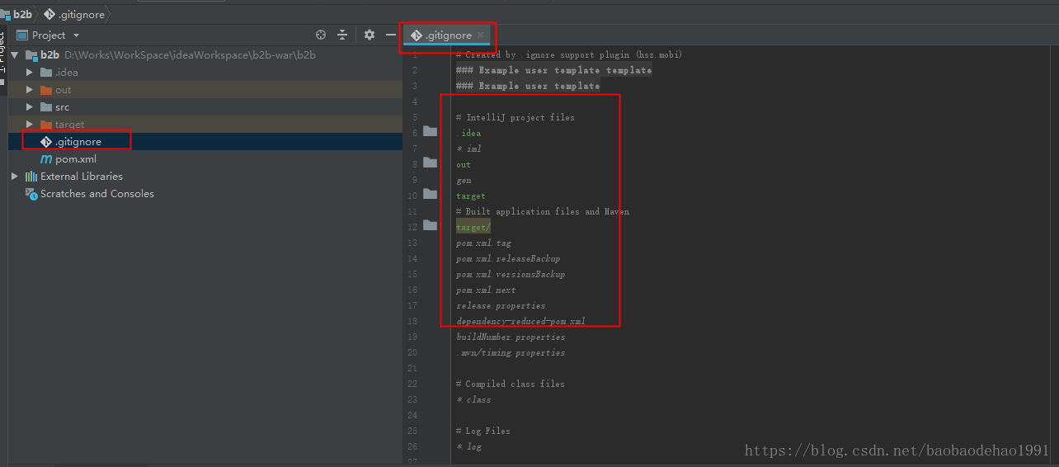Click the folder gutter icon beside out line
The width and height of the screenshot is (1059, 467).
pos(430,163)
